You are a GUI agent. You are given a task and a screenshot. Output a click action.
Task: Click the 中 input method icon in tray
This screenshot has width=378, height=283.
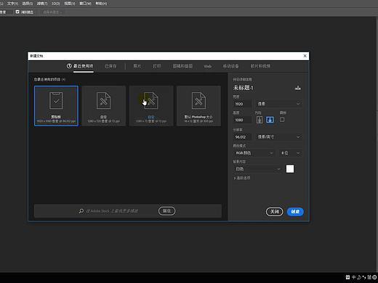[x=353, y=277]
